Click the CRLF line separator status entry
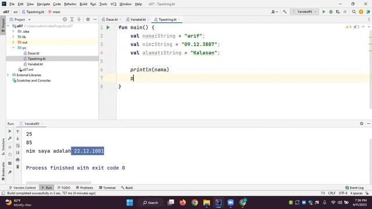 pos(331,193)
